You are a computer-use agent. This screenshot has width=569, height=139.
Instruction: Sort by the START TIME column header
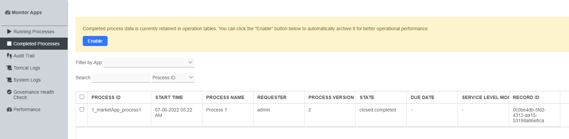pyautogui.click(x=169, y=97)
